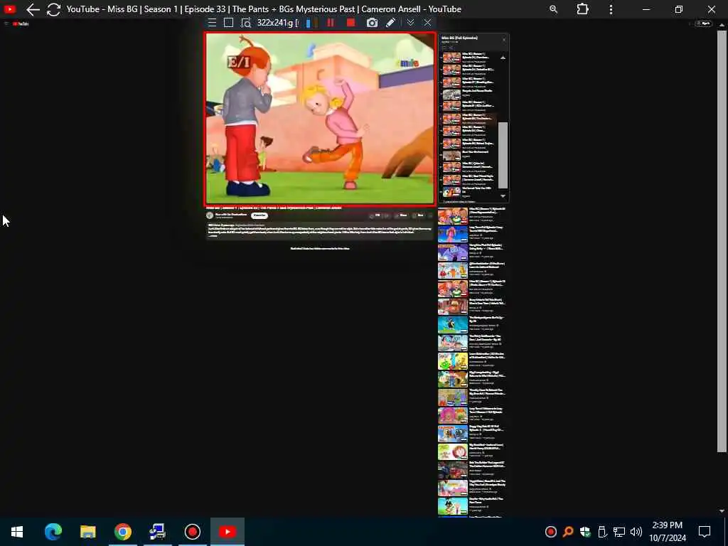Click the USB safely-remove tray icon
Image resolution: width=728 pixels, height=546 pixels.
(x=601, y=532)
